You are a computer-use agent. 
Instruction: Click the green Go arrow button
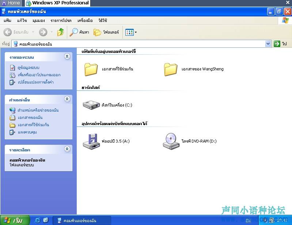[x=277, y=44]
